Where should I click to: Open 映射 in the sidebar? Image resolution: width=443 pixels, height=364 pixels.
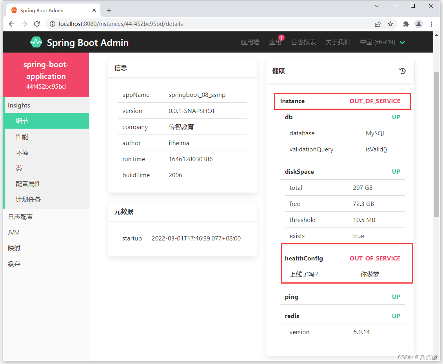click(x=46, y=248)
